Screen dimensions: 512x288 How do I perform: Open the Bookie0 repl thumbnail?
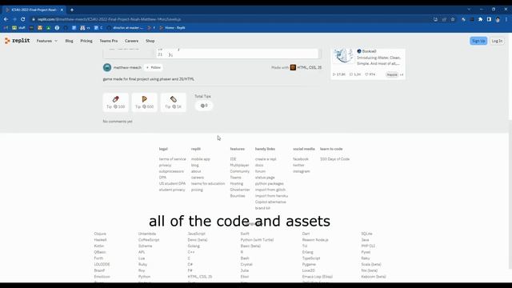pos(343,55)
